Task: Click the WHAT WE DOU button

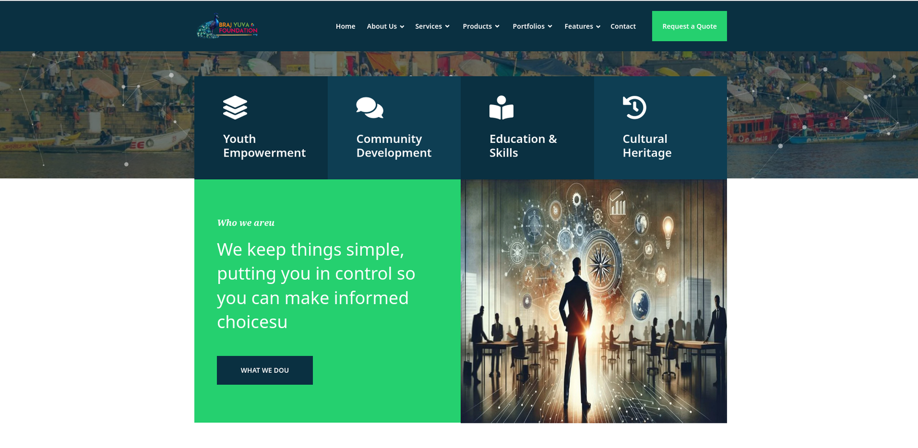Action: pyautogui.click(x=265, y=371)
